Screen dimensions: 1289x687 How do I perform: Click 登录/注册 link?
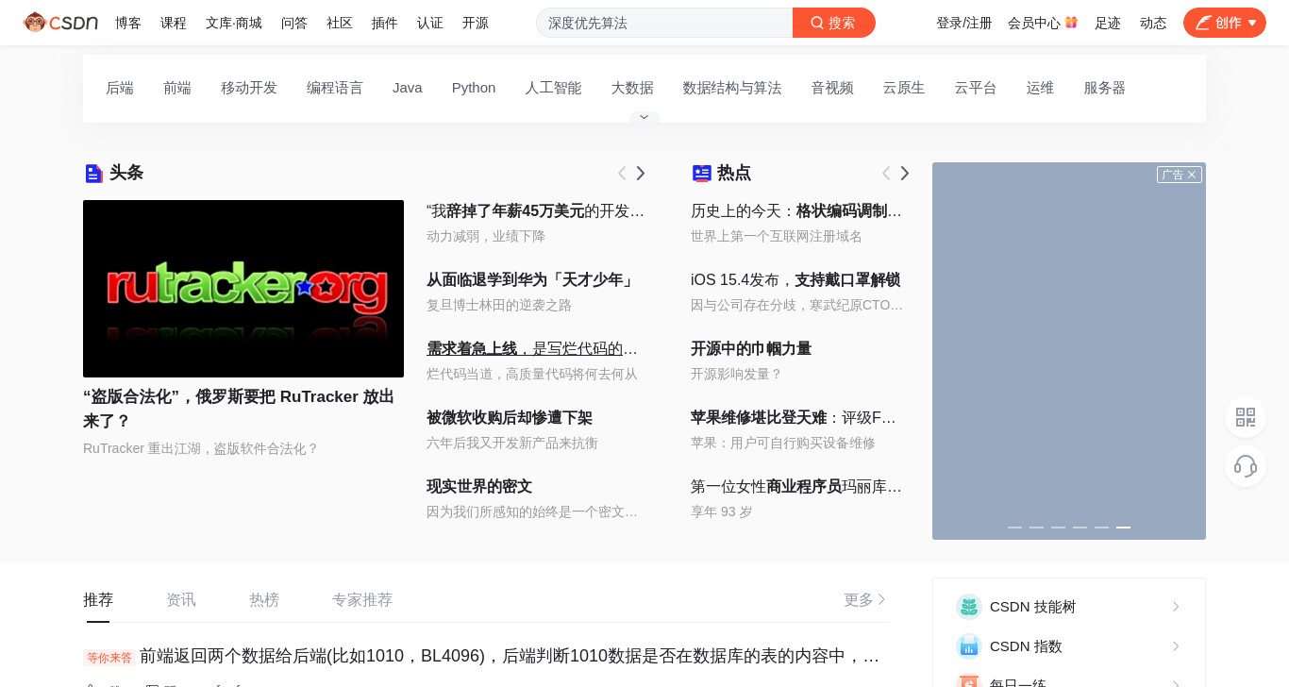point(964,23)
